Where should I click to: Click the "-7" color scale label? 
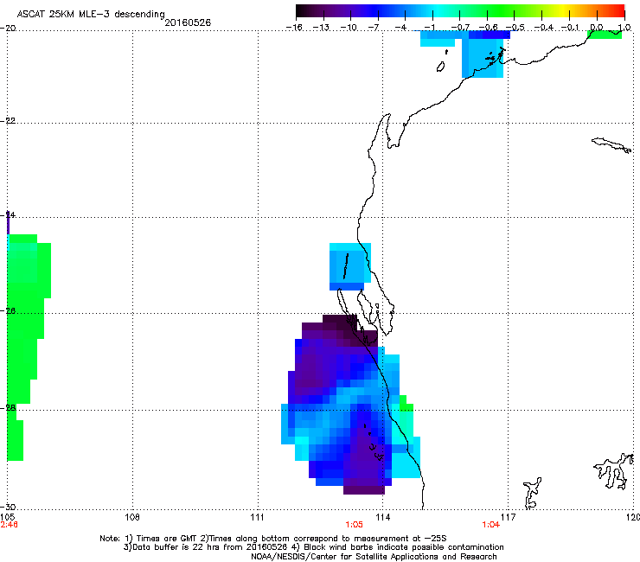(x=374, y=28)
